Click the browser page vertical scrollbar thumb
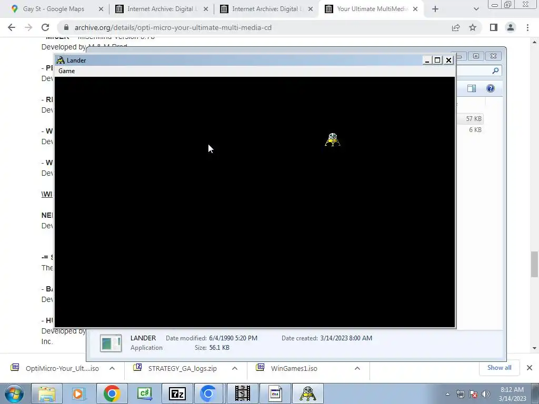This screenshot has height=404, width=539. (x=534, y=264)
